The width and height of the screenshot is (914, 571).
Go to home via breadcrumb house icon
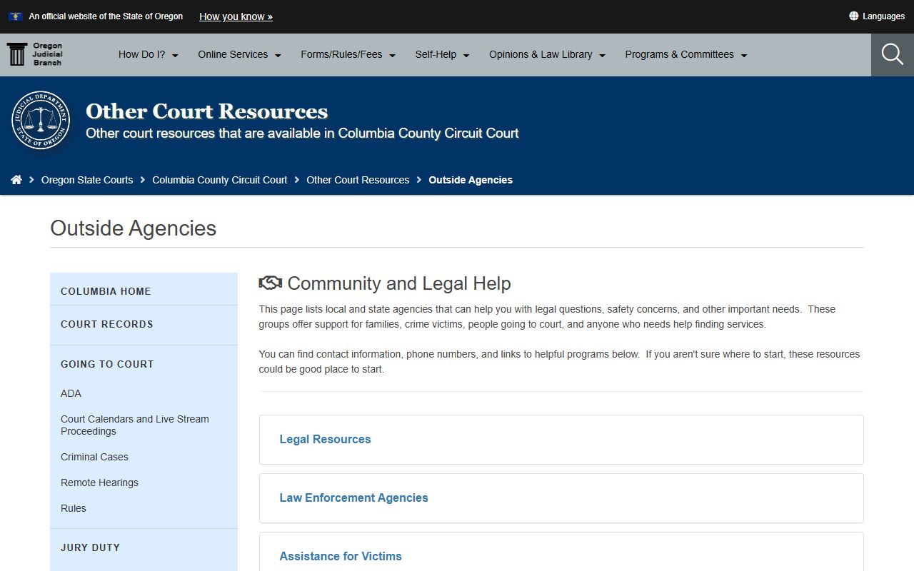tap(16, 180)
